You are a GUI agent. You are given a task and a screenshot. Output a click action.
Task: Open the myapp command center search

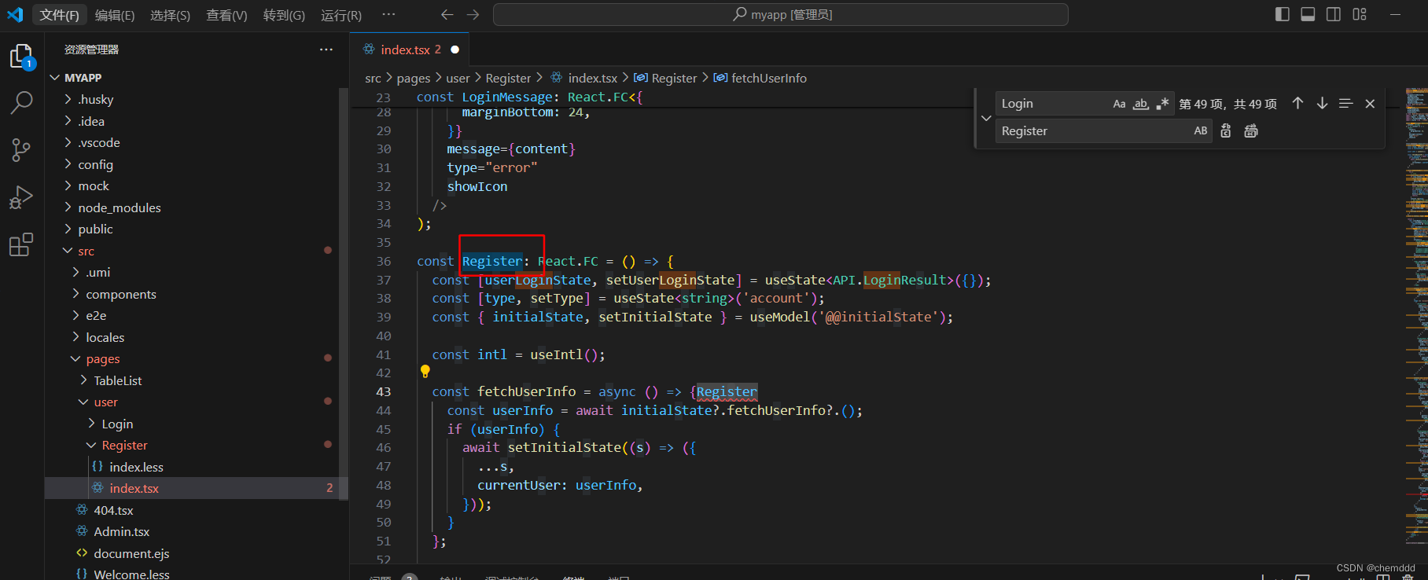click(781, 14)
